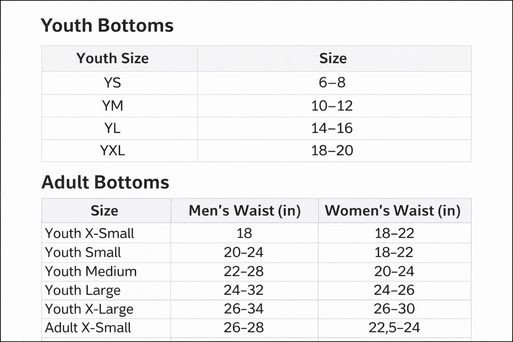Select the 18–20 size value
This screenshot has height=342, width=513.
point(332,151)
